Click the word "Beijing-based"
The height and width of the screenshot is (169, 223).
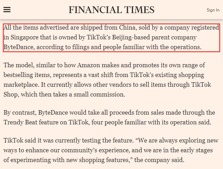(131, 37)
